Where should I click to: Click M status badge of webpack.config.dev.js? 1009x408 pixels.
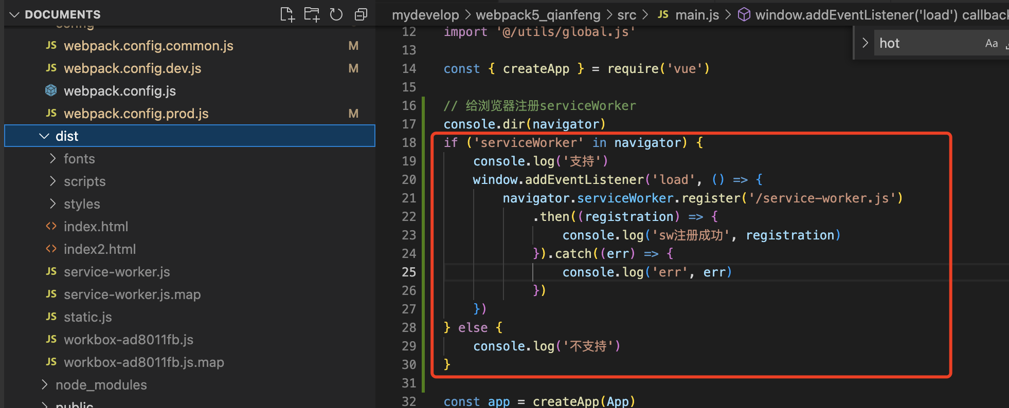coord(353,68)
